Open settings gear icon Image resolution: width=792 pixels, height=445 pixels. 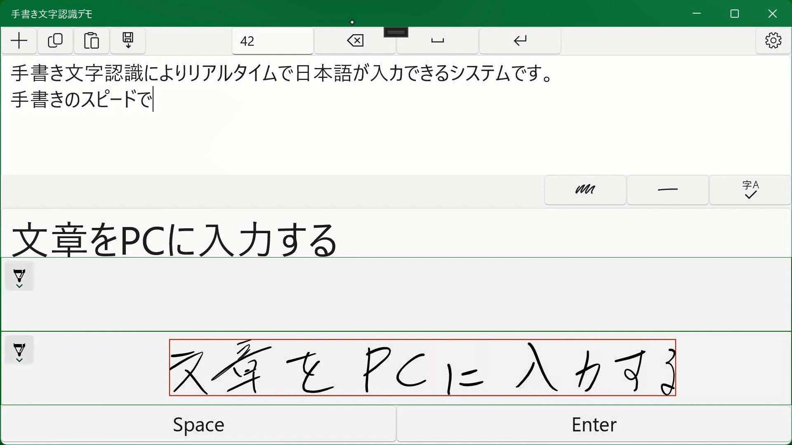coord(773,41)
